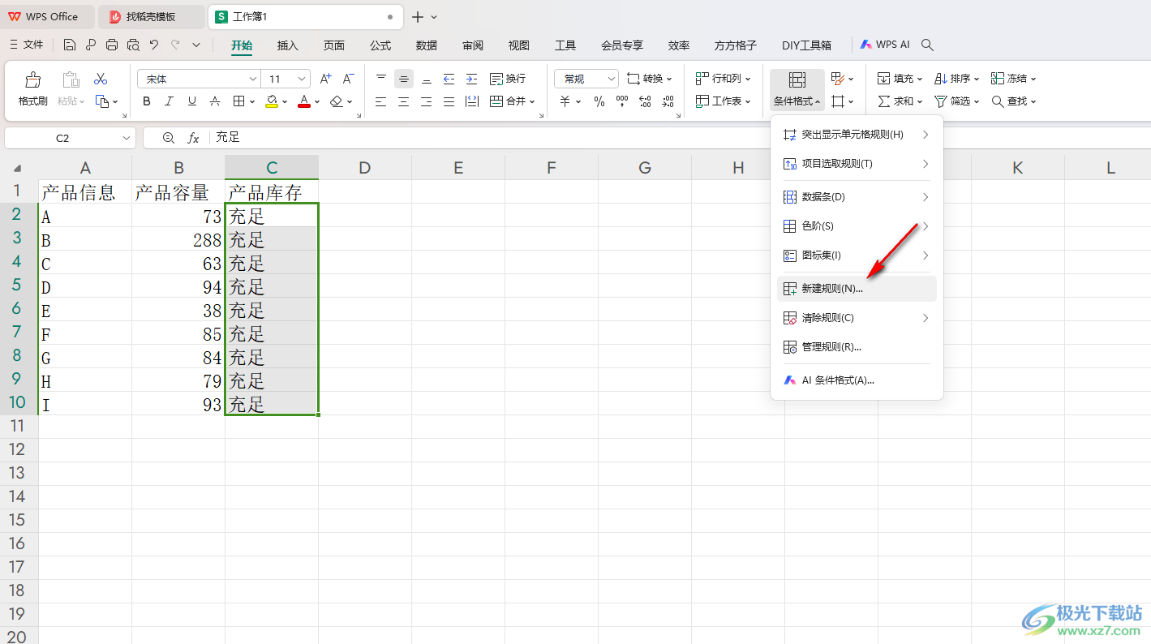The height and width of the screenshot is (644, 1151).
Task: Click the Select All corner of the sheet
Action: [x=18, y=168]
